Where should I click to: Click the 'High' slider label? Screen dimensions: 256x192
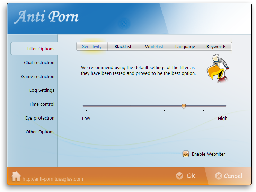click(x=222, y=119)
